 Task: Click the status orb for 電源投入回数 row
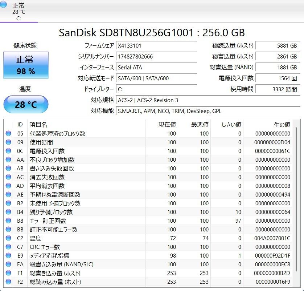[8, 151]
